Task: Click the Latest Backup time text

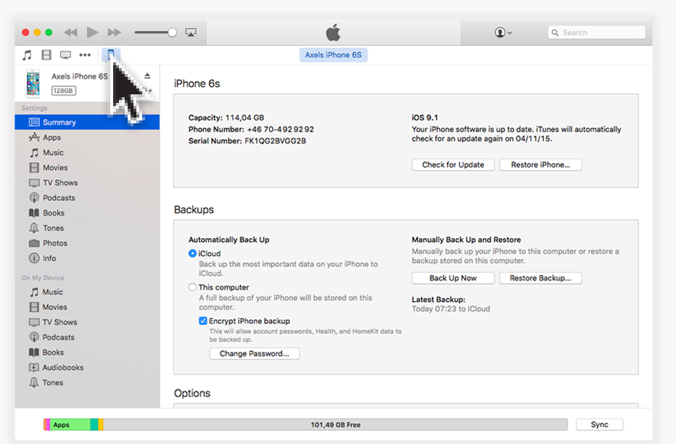Action: pyautogui.click(x=451, y=308)
